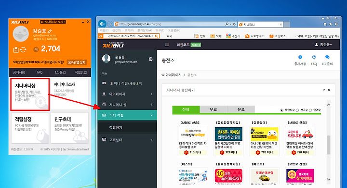The width and height of the screenshot is (347, 188).
Task: Open the 휴대폰·이메일 720 머니 offer
Action: pyautogui.click(x=228, y=141)
